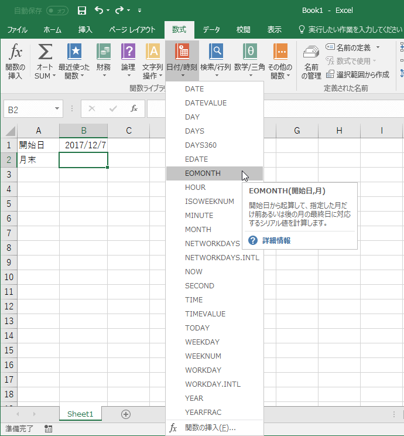
Task: Click the Name Box showing B2
Action: [x=29, y=109]
